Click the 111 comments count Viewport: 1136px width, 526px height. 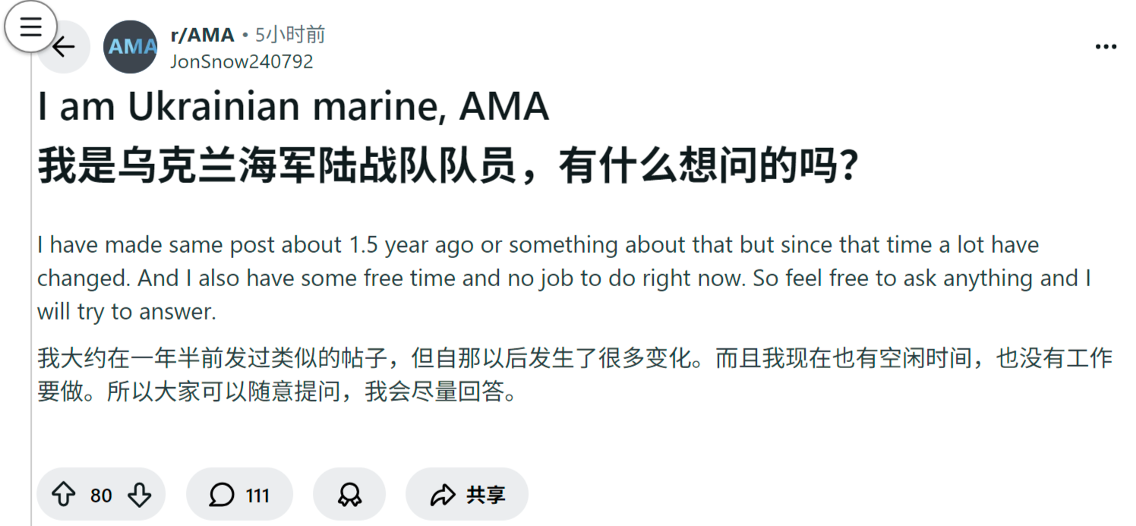point(257,496)
